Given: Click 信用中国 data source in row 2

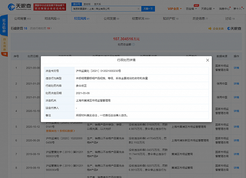Looking at the screenshot, I should [x=222, y=84].
